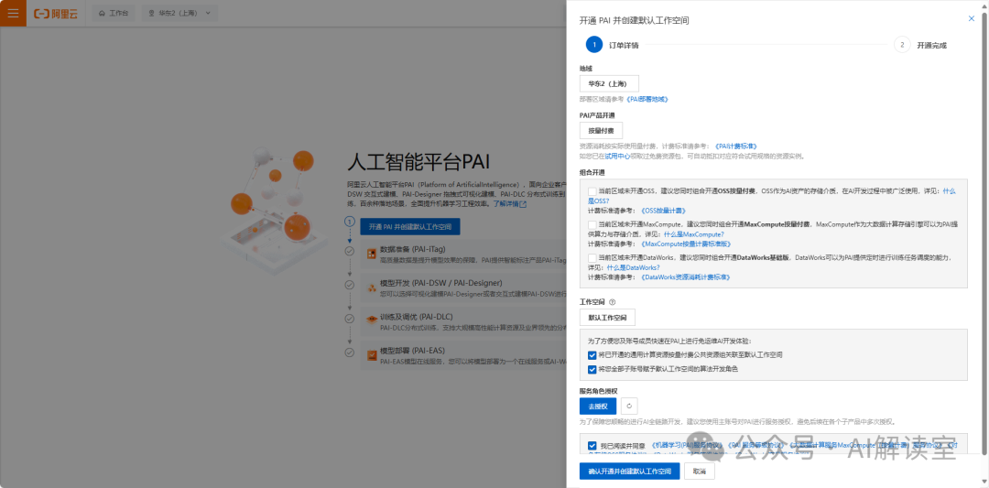Click the 数据准备 (PAI-iTag) card icon
The image size is (989, 488).
[372, 255]
